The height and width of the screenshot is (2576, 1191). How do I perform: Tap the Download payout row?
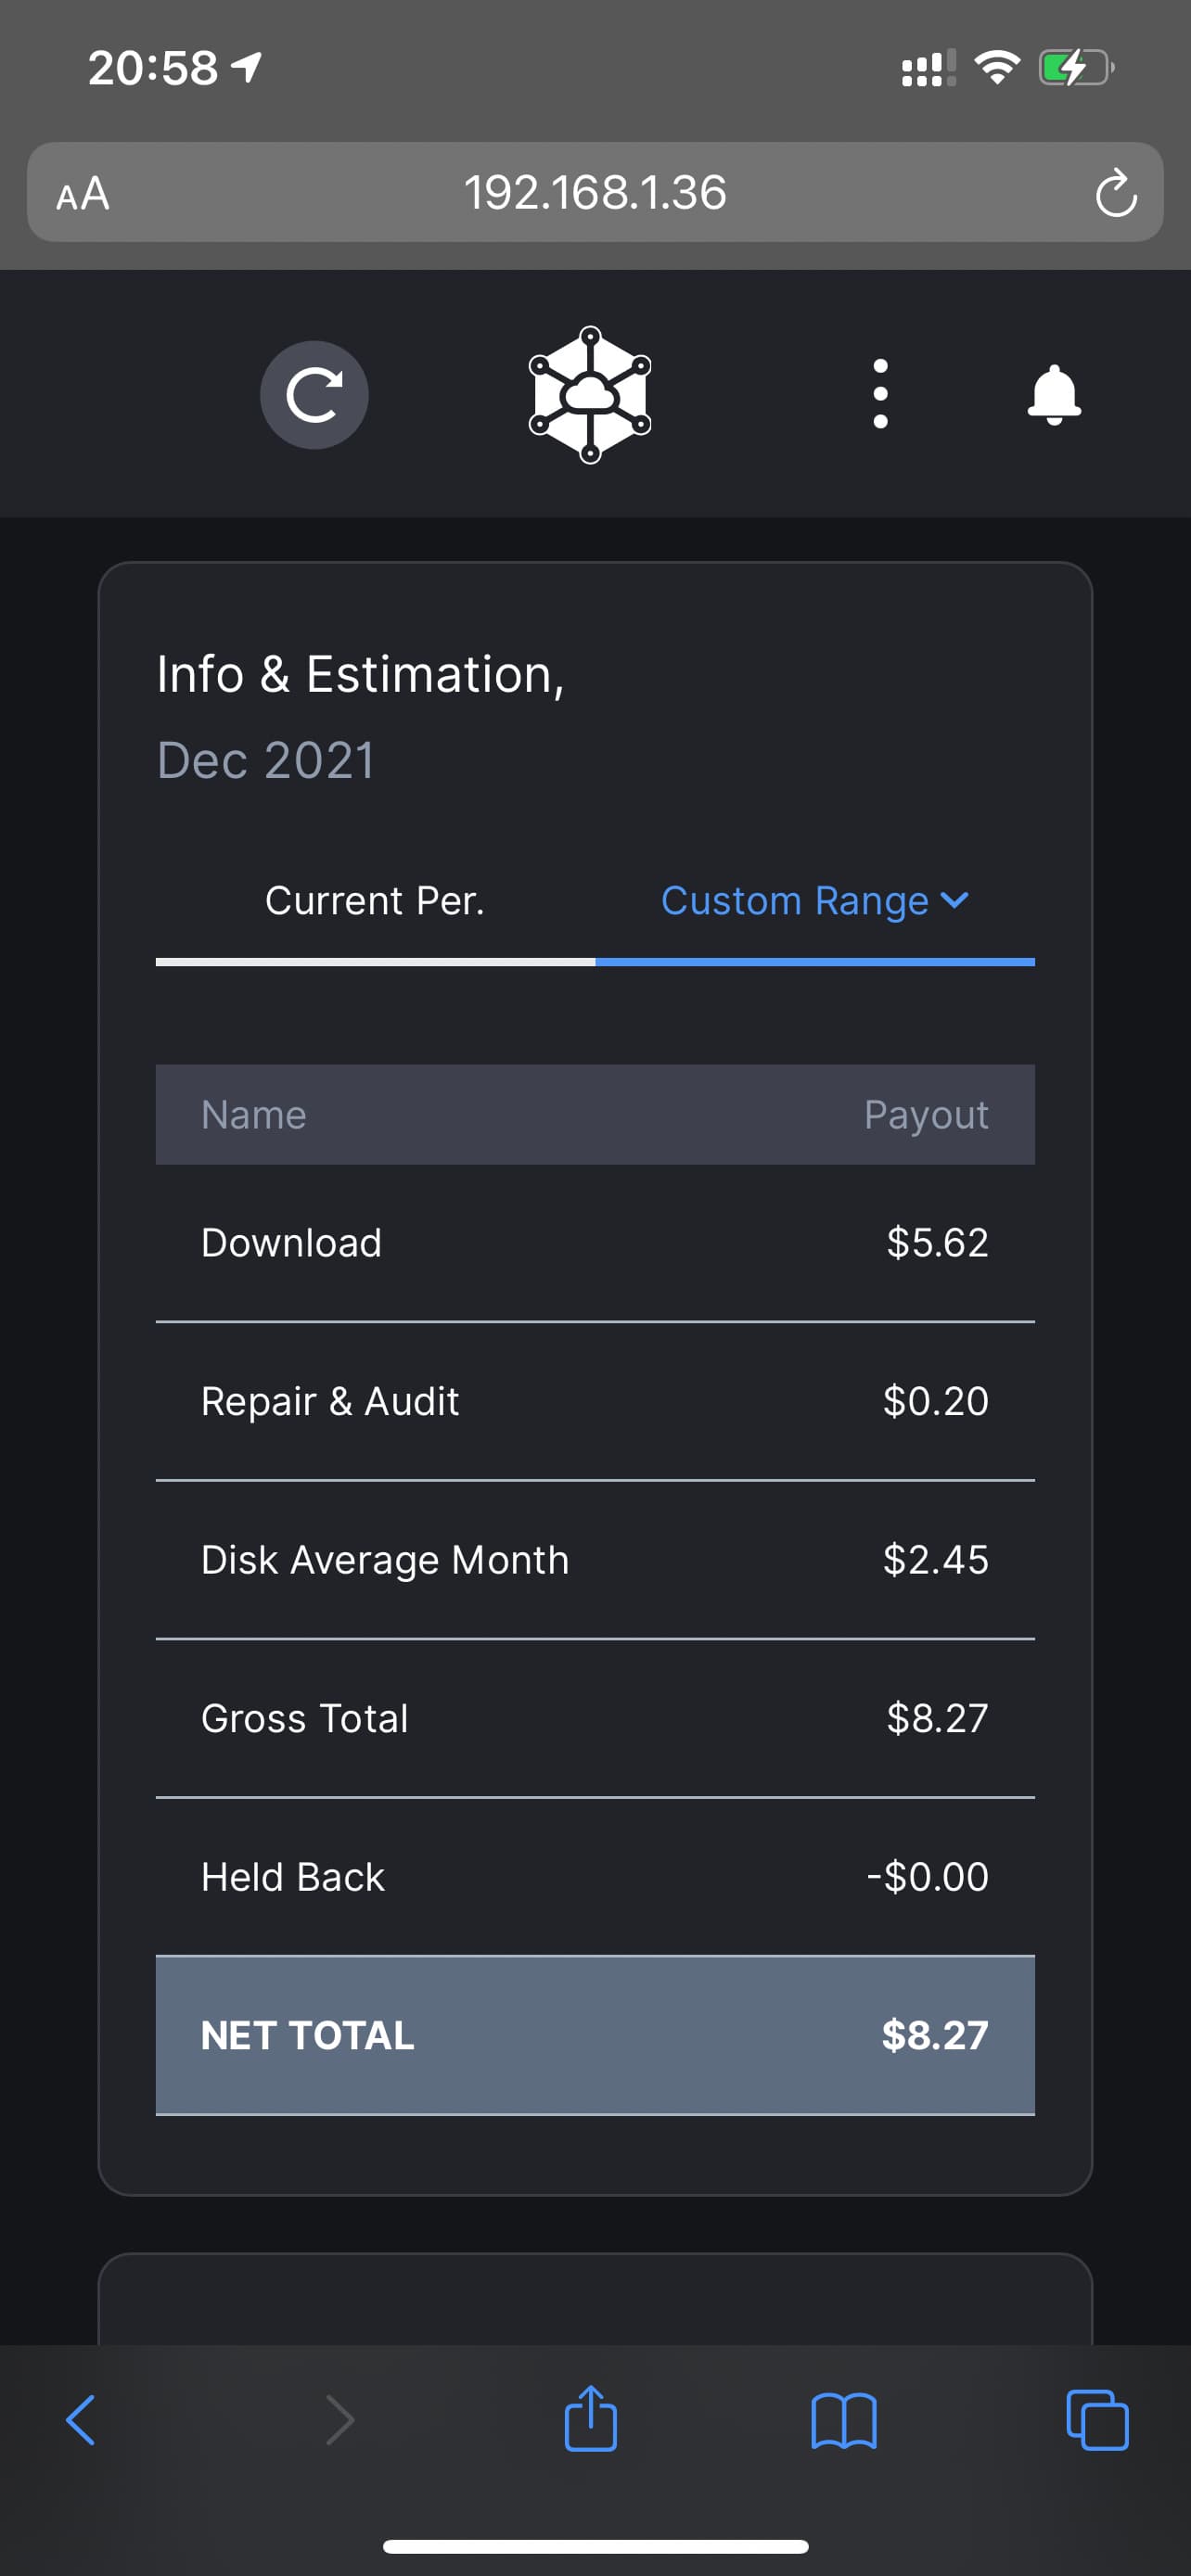(x=595, y=1243)
